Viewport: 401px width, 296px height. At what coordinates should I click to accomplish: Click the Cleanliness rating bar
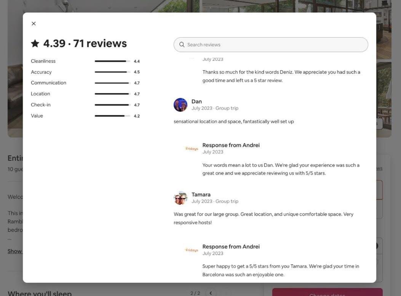pos(112,61)
